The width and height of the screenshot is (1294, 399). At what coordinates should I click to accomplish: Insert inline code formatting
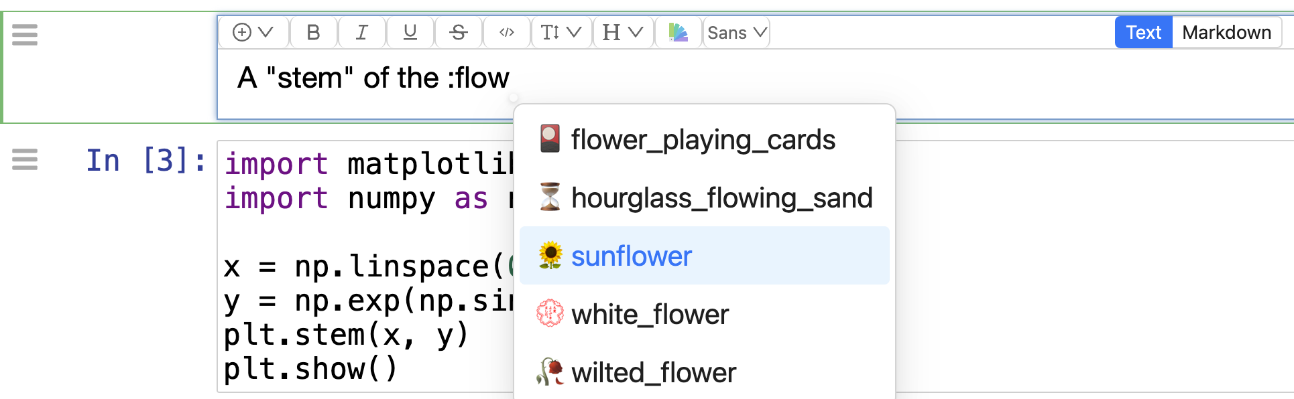(x=507, y=32)
